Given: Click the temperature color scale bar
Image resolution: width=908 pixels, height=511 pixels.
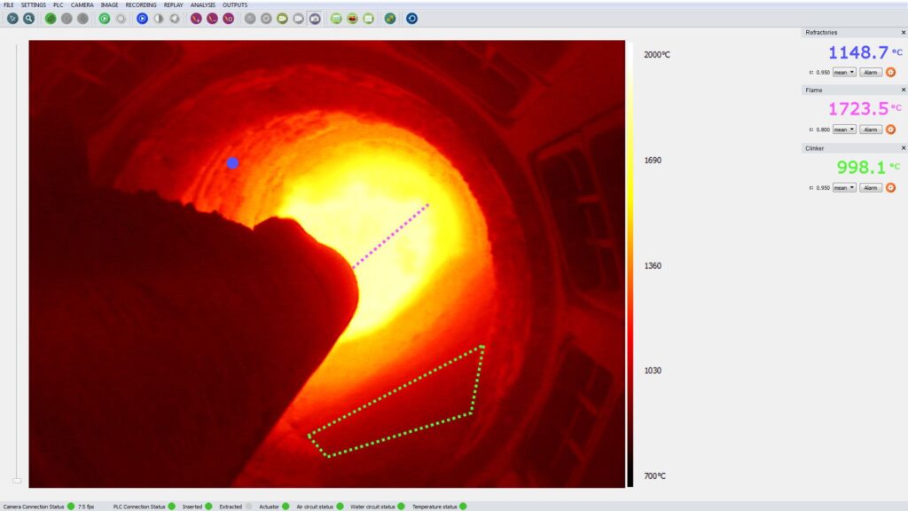Looking at the screenshot, I should tap(630, 264).
